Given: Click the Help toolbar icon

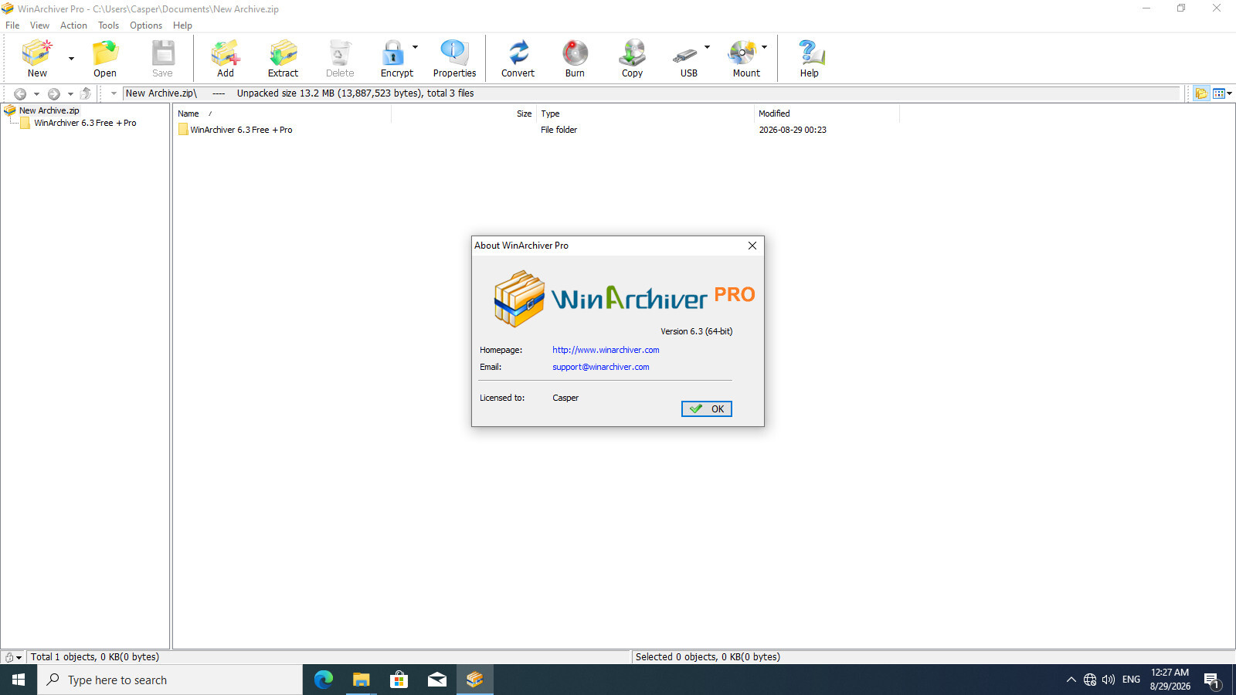Looking at the screenshot, I should click(809, 59).
